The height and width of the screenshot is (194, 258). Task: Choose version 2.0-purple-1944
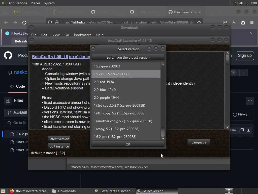pos(126,98)
